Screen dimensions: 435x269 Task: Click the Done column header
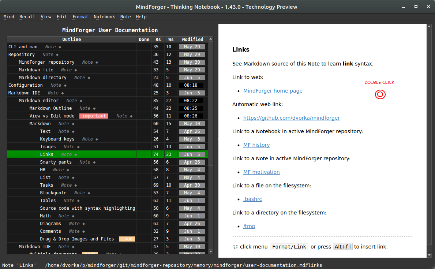(x=144, y=40)
